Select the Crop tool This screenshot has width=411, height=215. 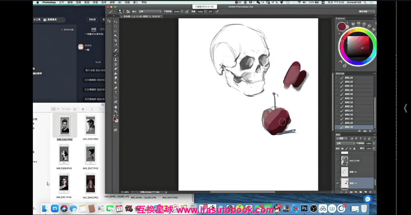[x=116, y=40]
